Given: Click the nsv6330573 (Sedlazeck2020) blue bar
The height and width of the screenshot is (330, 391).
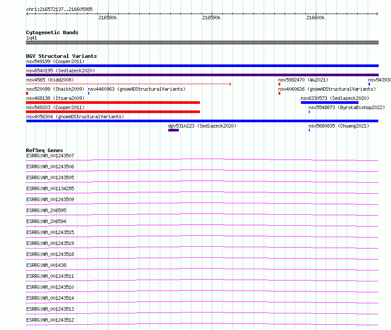Looking at the screenshot, I should [x=329, y=103].
